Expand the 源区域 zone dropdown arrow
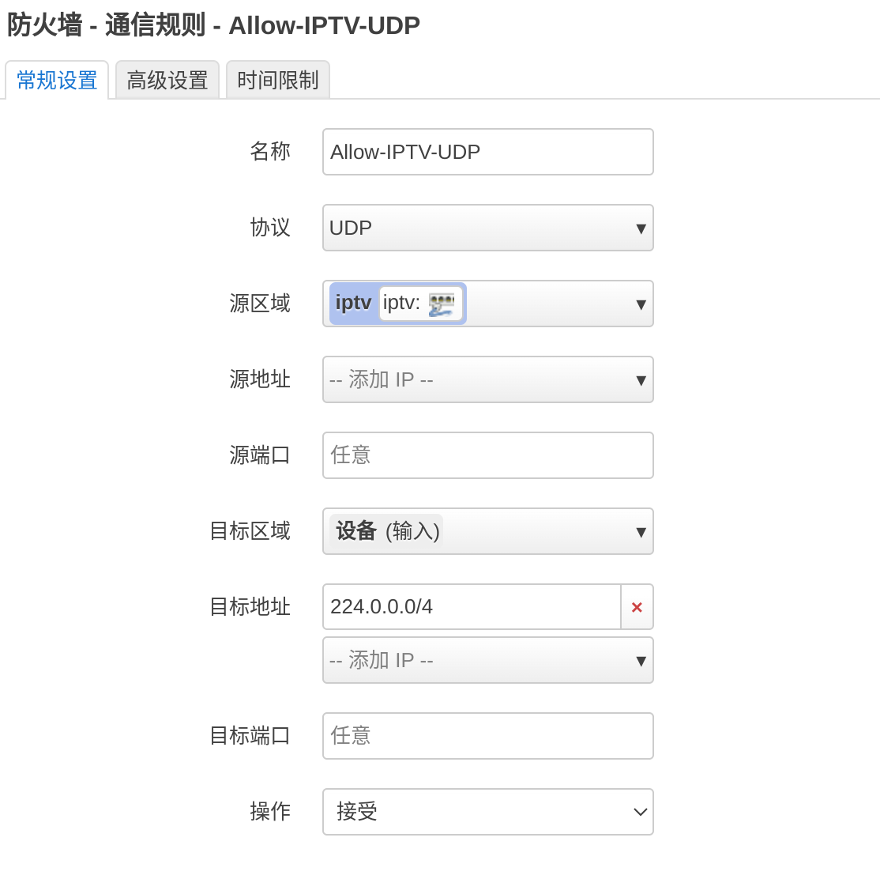 click(x=641, y=304)
